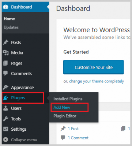Click the Dashboard gauge icon
132x146 pixels.
tap(5, 7)
